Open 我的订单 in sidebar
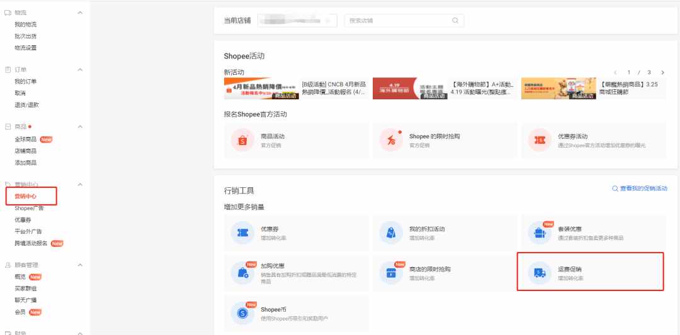 [26, 82]
